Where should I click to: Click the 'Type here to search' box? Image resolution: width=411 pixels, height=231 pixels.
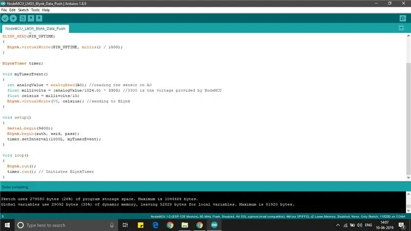pyautogui.click(x=66, y=225)
